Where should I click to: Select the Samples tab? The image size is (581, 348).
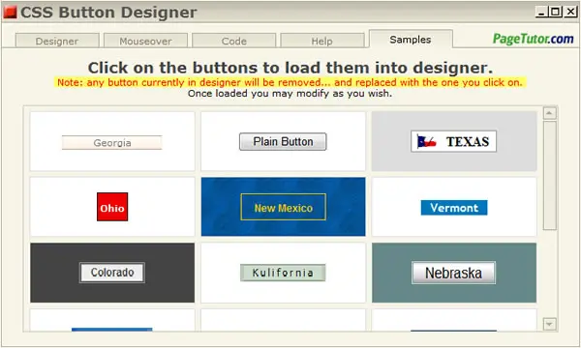click(411, 39)
